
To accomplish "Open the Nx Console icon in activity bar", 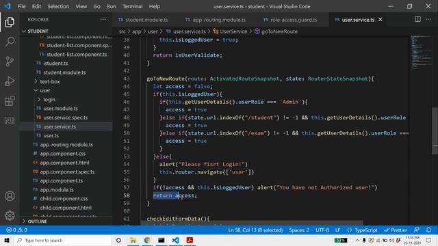I will [10, 120].
